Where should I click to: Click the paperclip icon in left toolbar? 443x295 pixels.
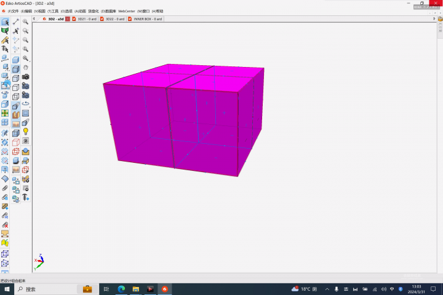(x=5, y=188)
